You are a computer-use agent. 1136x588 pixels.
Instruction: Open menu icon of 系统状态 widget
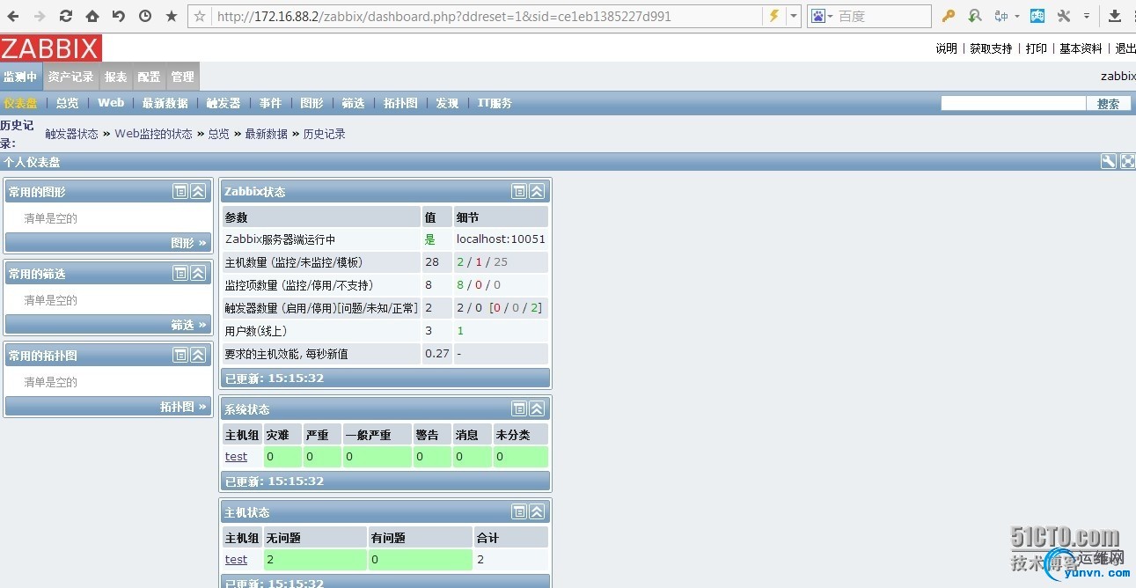[x=519, y=408]
